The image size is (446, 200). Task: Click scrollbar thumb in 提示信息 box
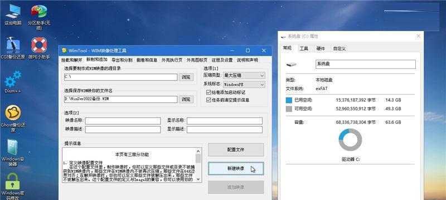point(198,158)
